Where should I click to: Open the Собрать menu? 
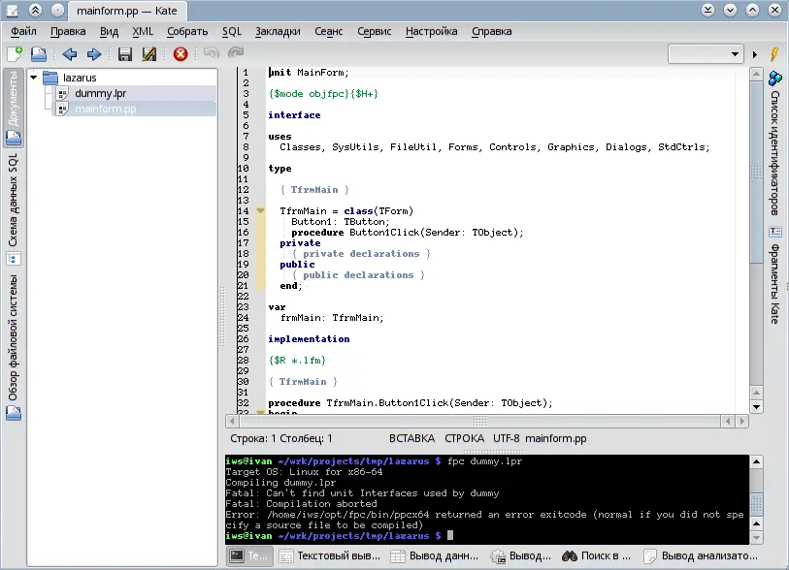pyautogui.click(x=187, y=31)
